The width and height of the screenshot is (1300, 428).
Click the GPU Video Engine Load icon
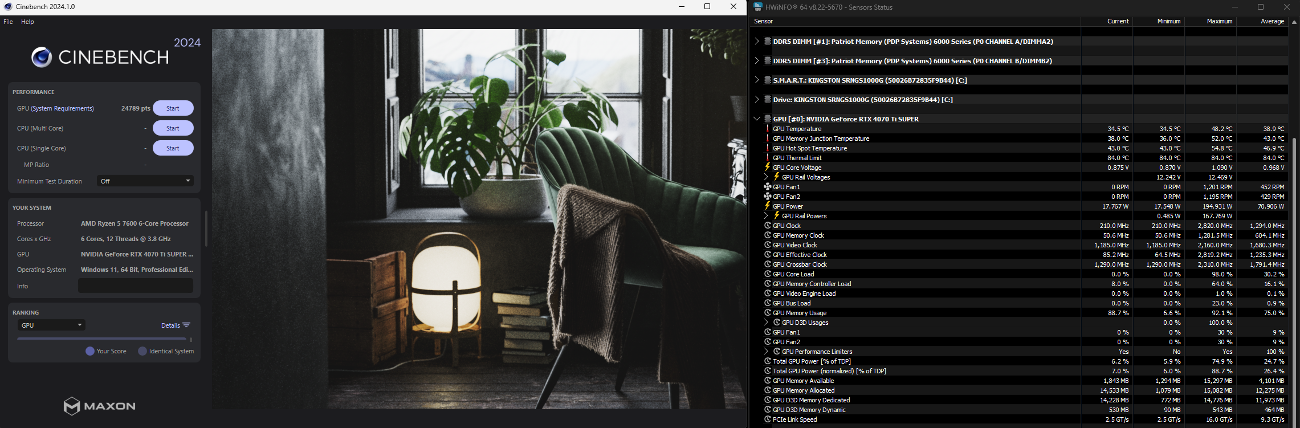click(768, 294)
